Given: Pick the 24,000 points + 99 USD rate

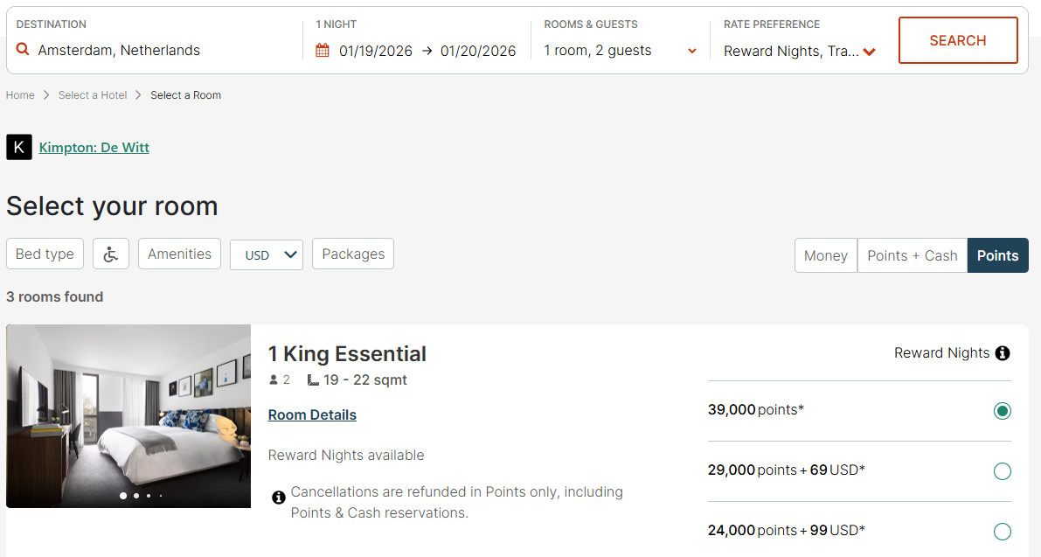Looking at the screenshot, I should [1003, 532].
